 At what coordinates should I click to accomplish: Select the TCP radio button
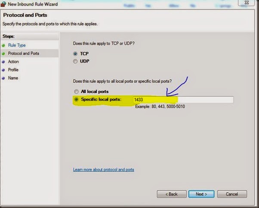click(75, 54)
